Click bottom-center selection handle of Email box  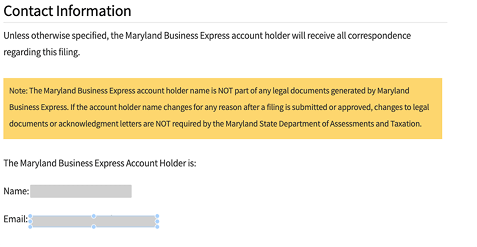94,227
